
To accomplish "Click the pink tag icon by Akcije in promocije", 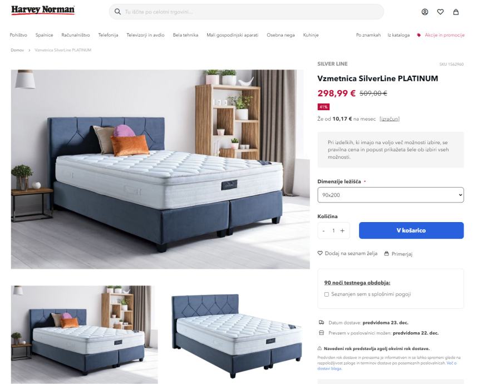I will coord(419,35).
